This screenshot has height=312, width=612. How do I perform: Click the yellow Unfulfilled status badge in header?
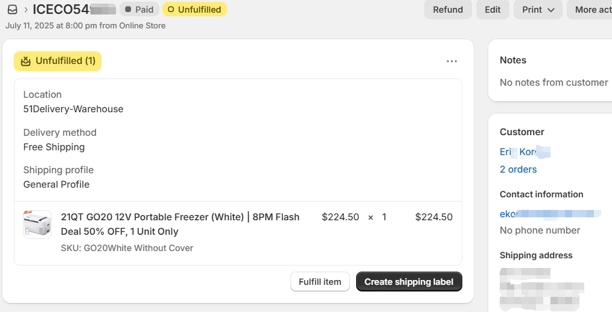(194, 10)
